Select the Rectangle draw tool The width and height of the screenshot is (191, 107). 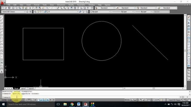2,29
